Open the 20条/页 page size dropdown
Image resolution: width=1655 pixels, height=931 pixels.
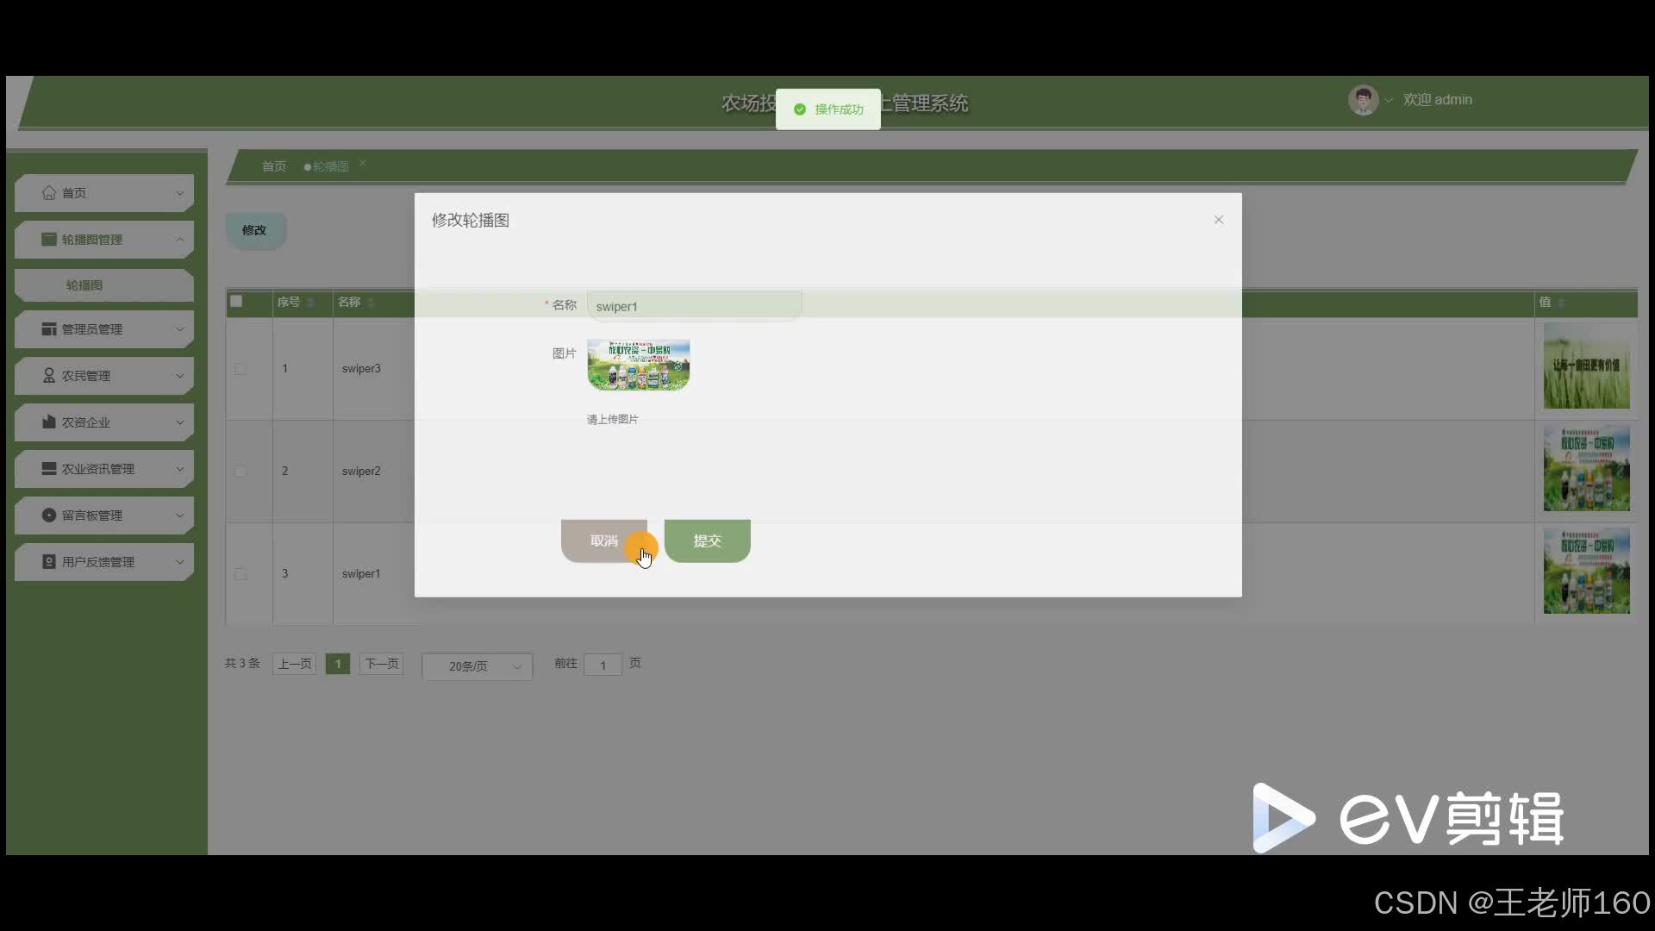pos(477,666)
